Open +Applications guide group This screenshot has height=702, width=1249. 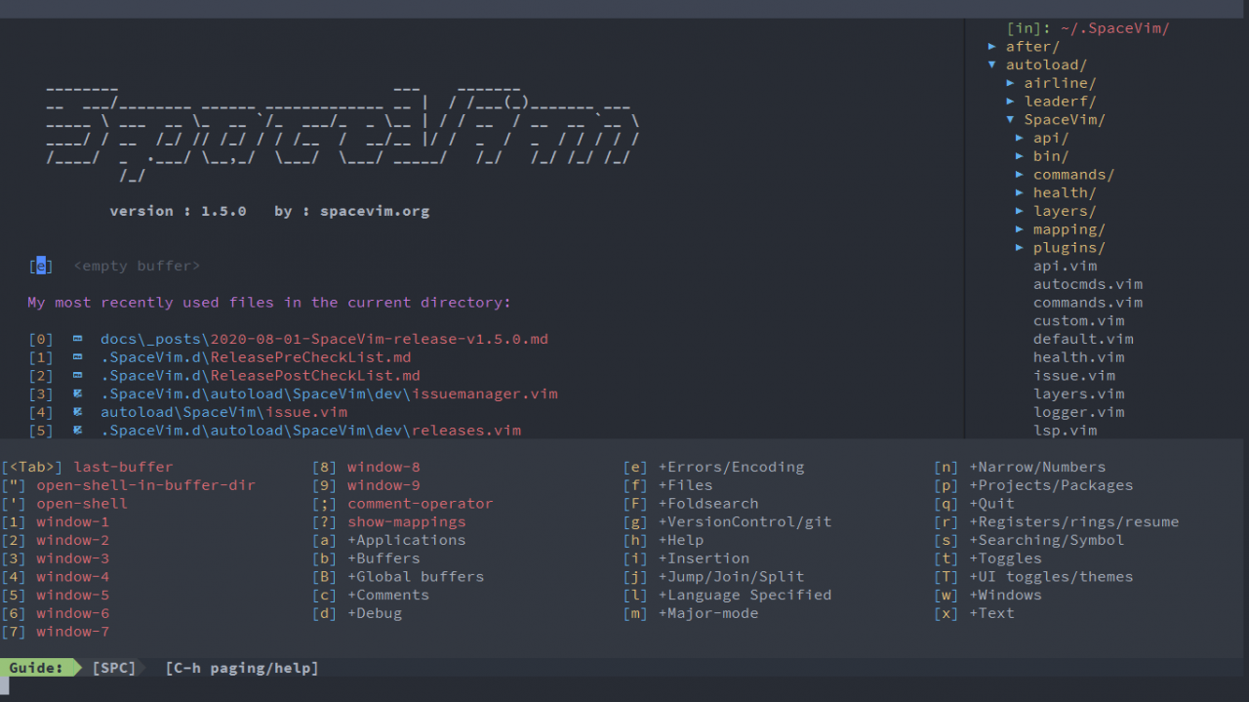point(407,540)
